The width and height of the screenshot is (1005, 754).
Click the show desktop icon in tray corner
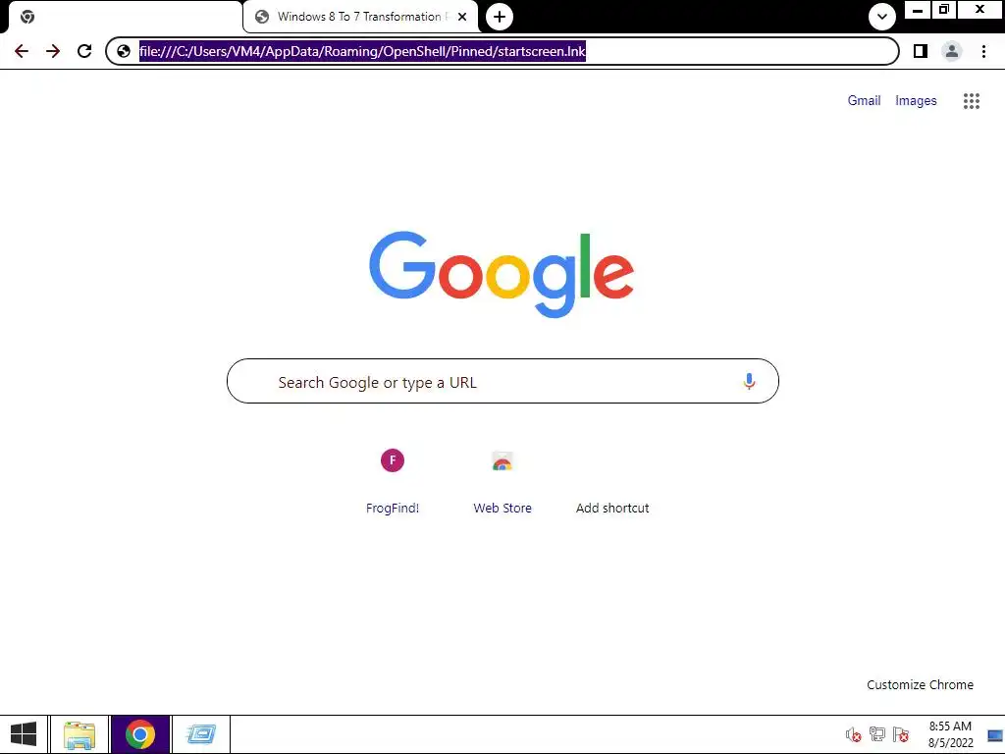[x=995, y=734]
